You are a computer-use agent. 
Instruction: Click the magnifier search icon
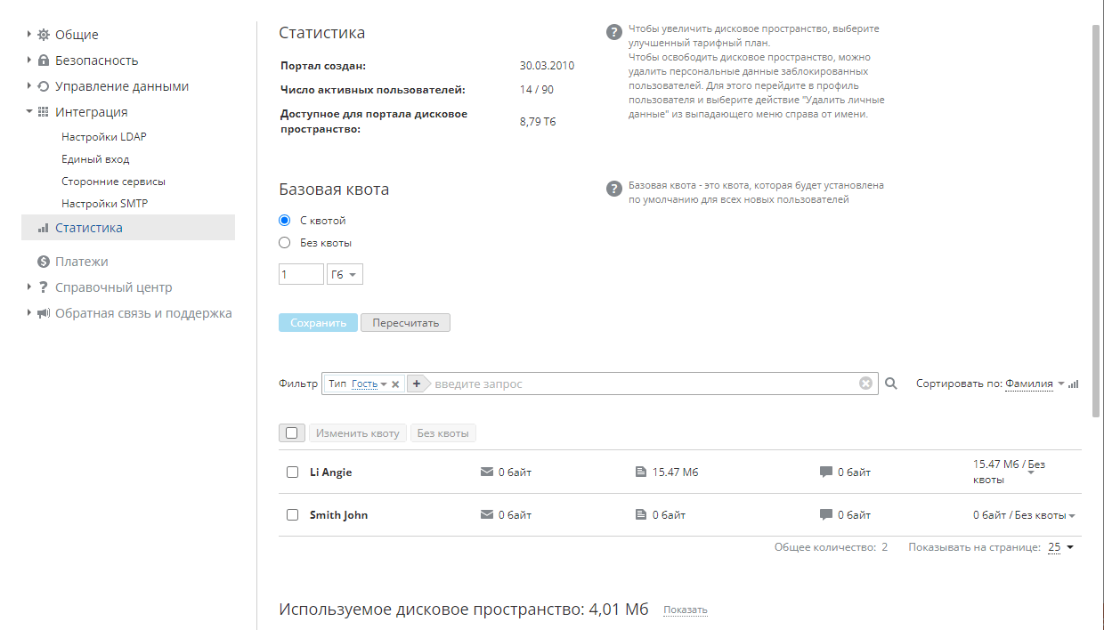[x=891, y=384]
